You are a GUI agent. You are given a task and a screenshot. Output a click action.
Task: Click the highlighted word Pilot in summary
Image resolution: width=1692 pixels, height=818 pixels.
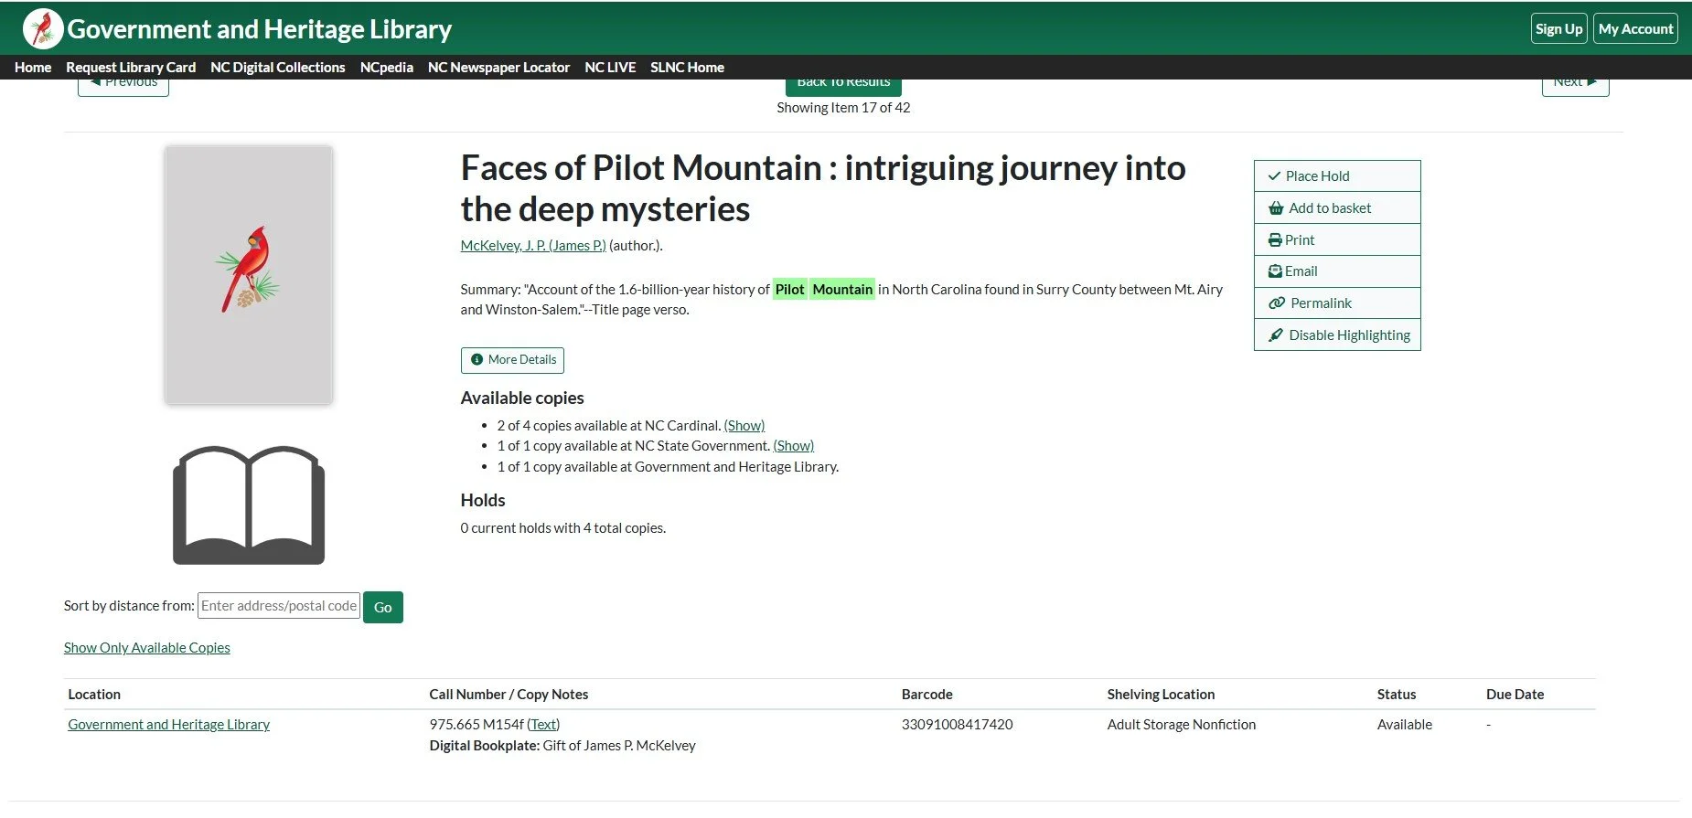(790, 290)
